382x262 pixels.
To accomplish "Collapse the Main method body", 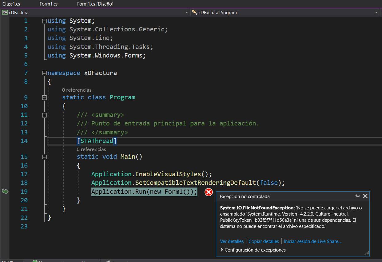I will (x=44, y=157).
